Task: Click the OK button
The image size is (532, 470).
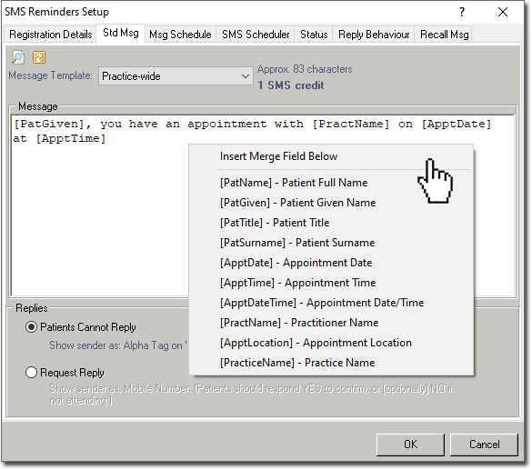Action: pyautogui.click(x=410, y=445)
